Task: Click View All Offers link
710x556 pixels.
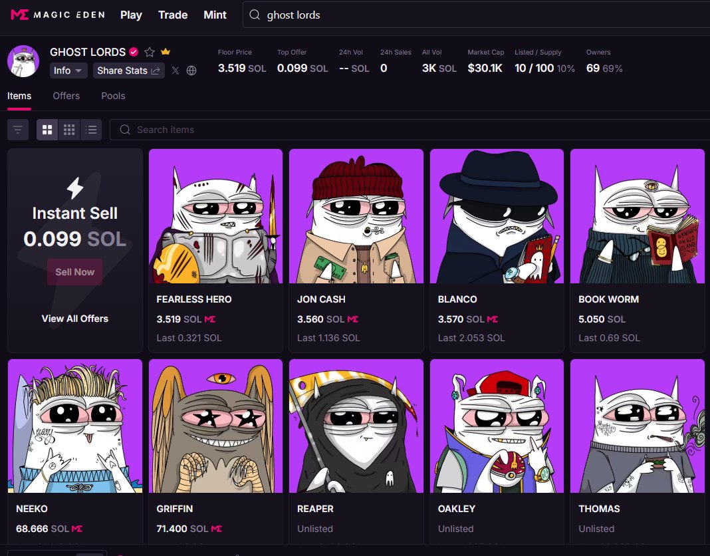Action: [74, 319]
